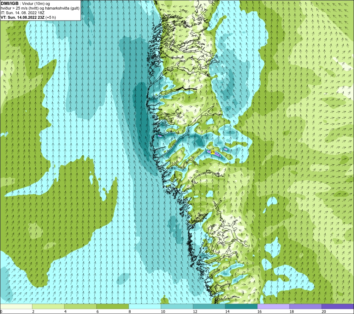Click the legend scale label '16'
This screenshot has width=354, height=314.
259,312
